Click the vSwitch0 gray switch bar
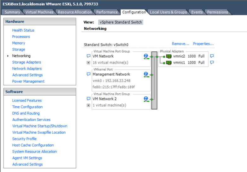The height and width of the screenshot is (172, 247). coord(154,80)
